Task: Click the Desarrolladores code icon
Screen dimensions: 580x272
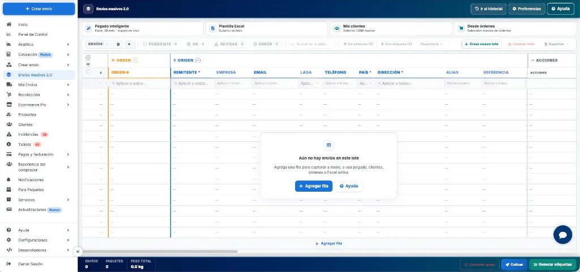Action: [9, 250]
